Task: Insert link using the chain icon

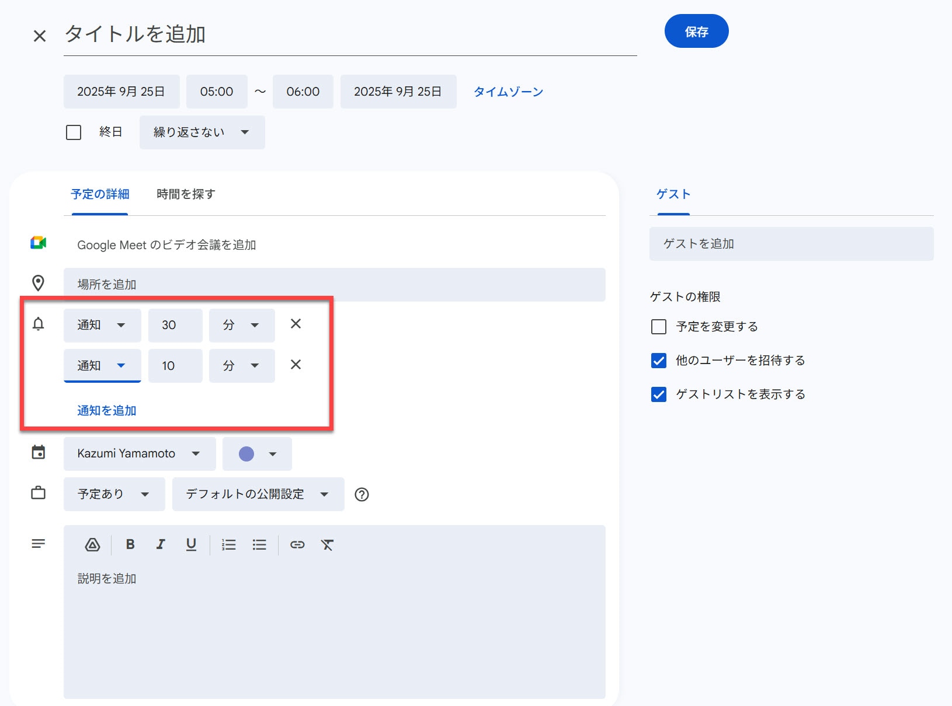Action: pos(297,545)
